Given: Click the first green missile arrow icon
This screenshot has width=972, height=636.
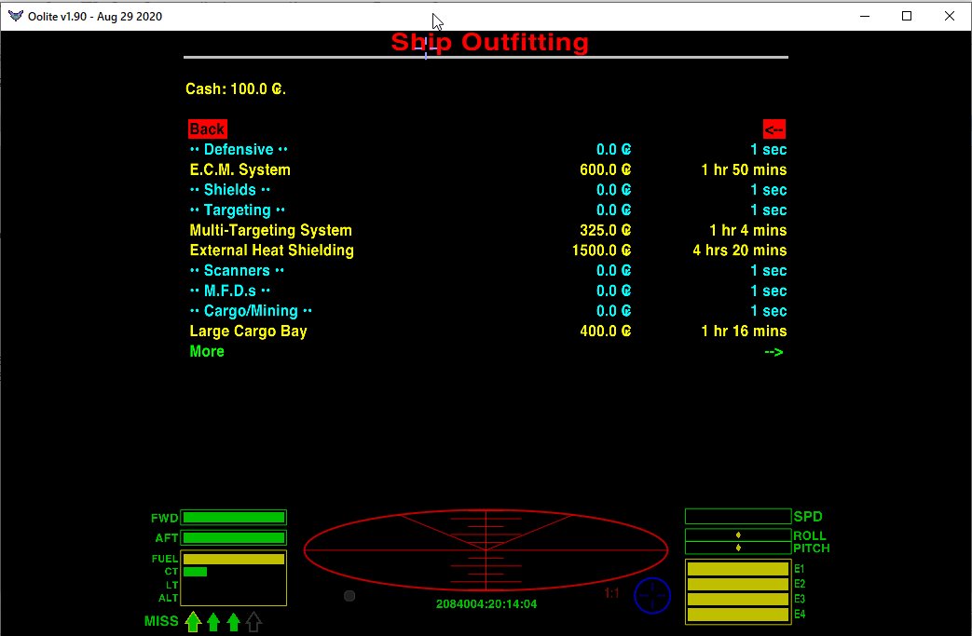Looking at the screenshot, I should [193, 621].
